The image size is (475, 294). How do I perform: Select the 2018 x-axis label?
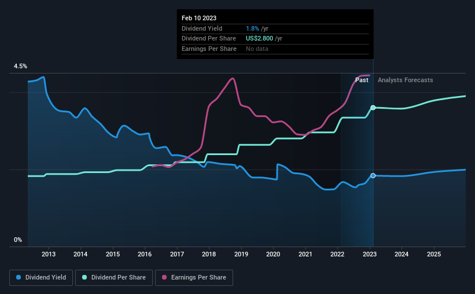point(209,254)
